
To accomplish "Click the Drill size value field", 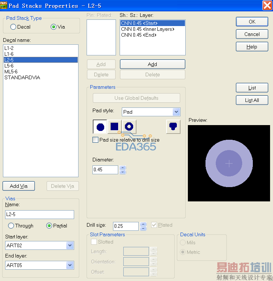I will [126, 226].
